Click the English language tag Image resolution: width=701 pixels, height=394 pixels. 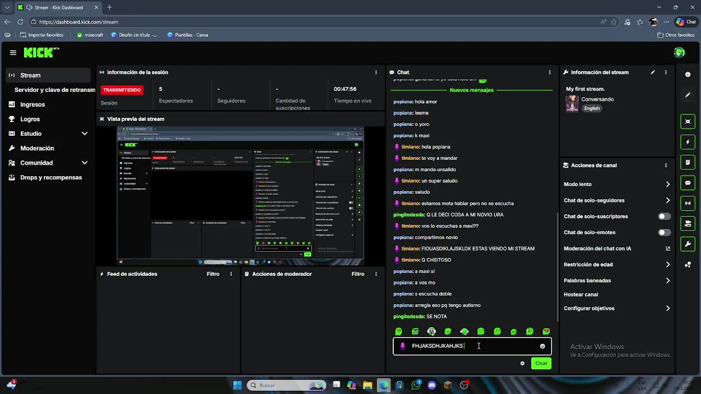point(591,108)
